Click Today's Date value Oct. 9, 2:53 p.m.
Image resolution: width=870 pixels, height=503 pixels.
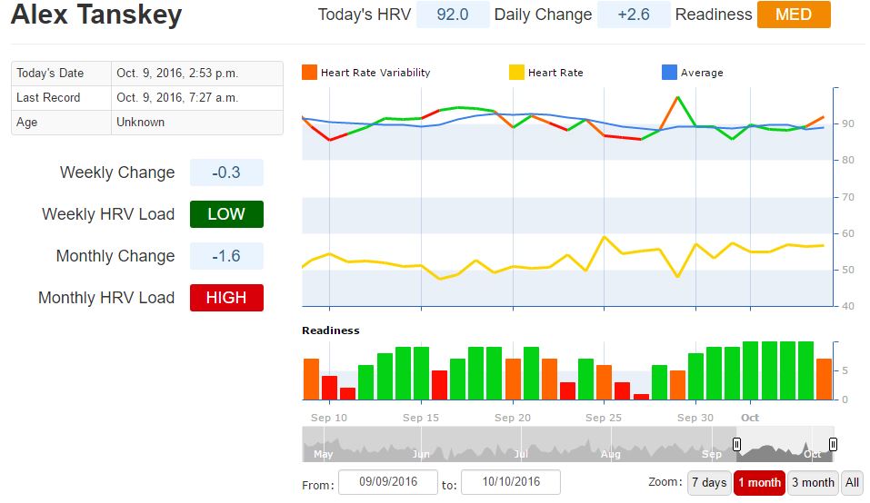point(177,74)
